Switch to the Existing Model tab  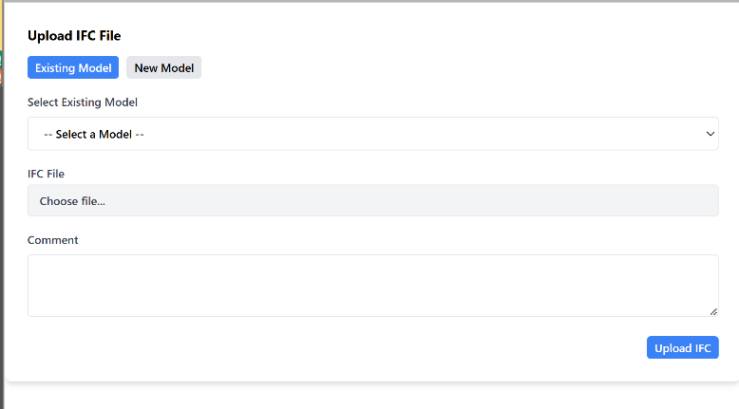[x=73, y=68]
